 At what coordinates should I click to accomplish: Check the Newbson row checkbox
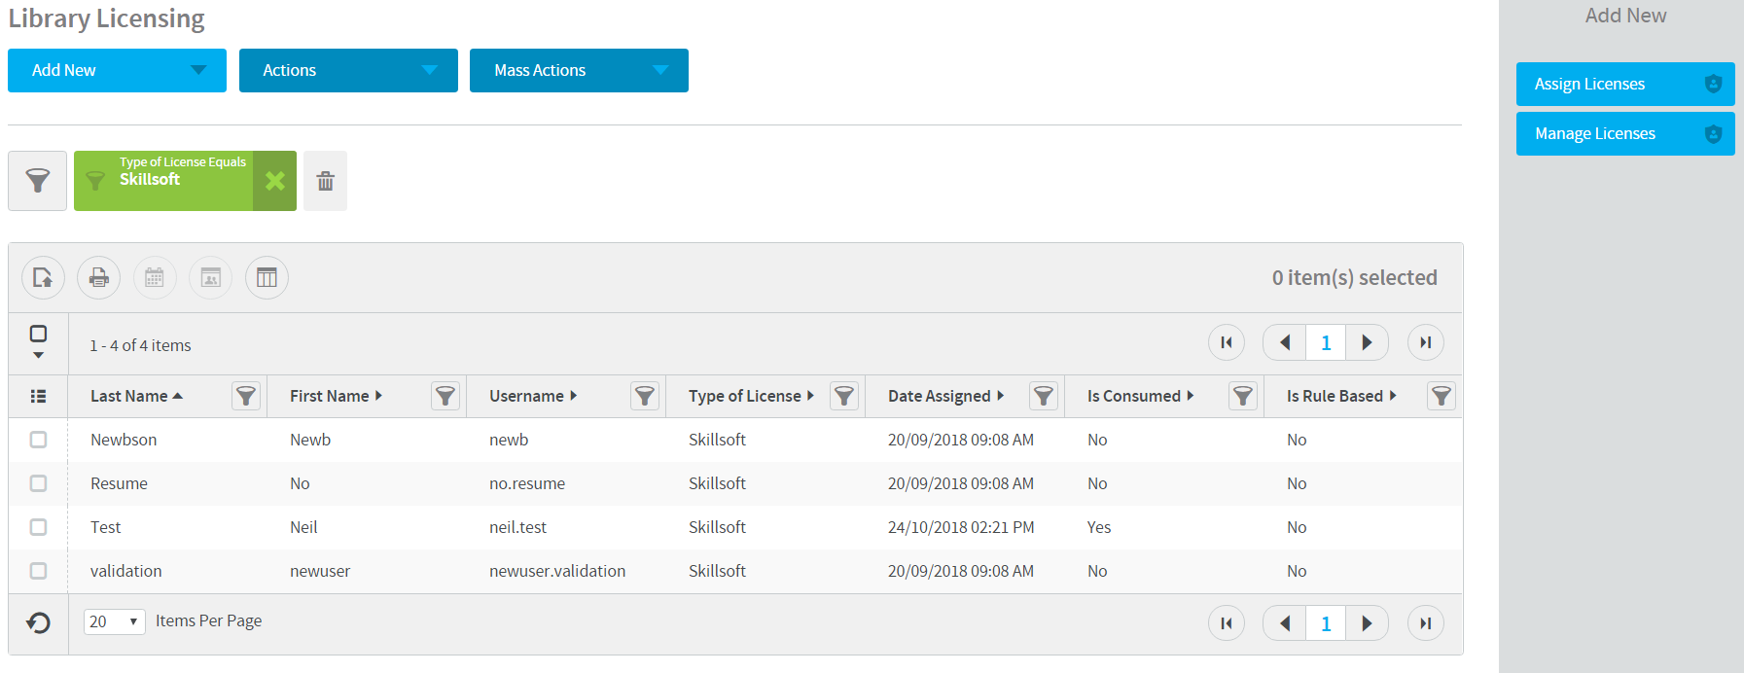[x=38, y=440]
